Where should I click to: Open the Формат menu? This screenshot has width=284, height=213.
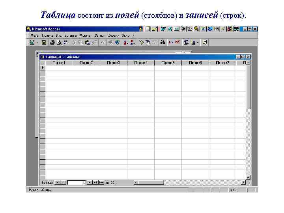tap(86, 35)
